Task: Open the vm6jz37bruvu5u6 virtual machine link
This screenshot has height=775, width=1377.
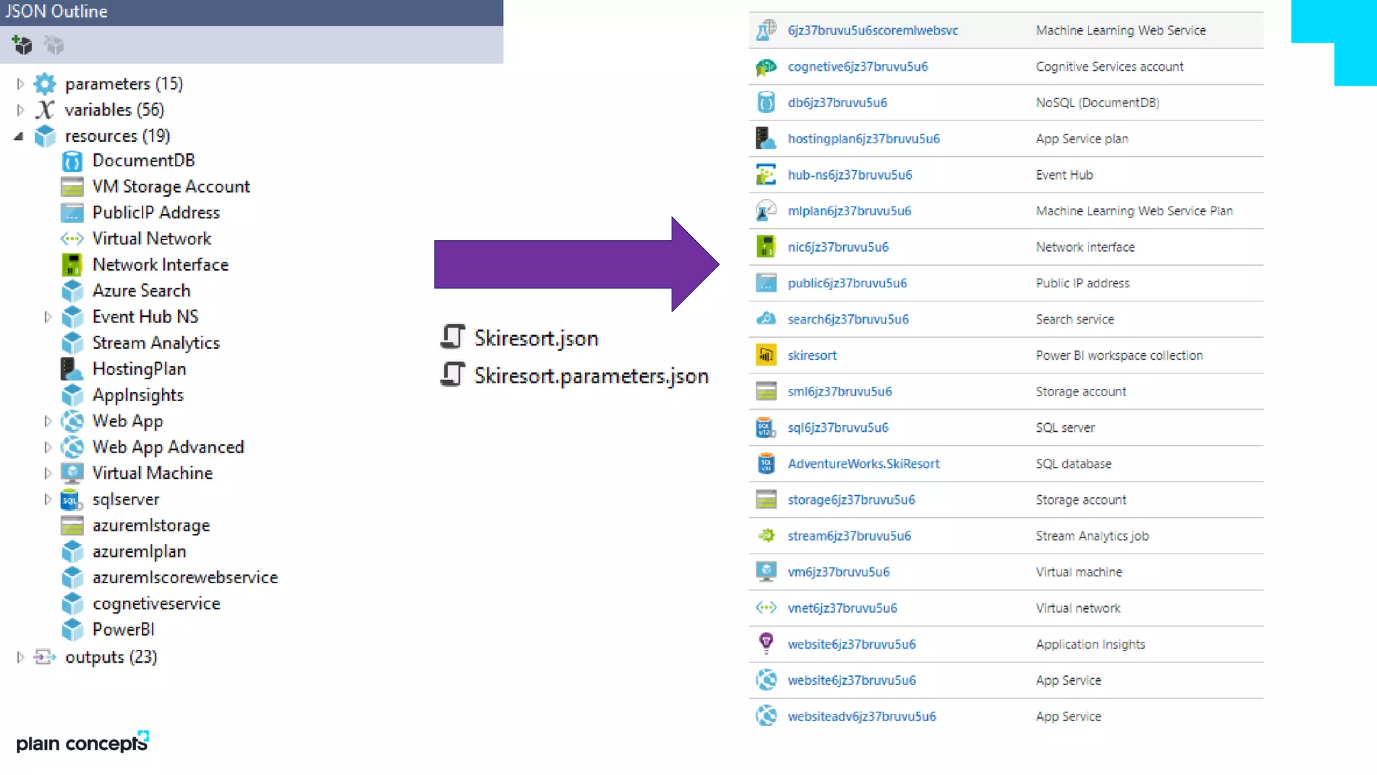Action: (838, 572)
